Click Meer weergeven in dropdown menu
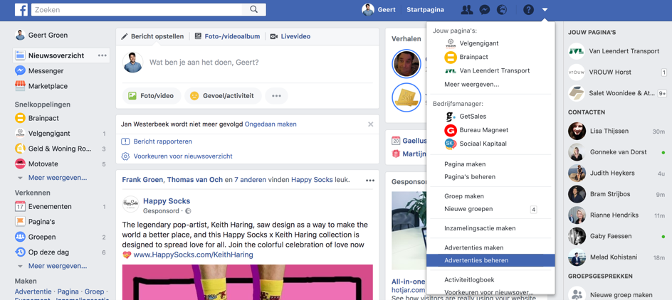The image size is (672, 300). tap(471, 85)
